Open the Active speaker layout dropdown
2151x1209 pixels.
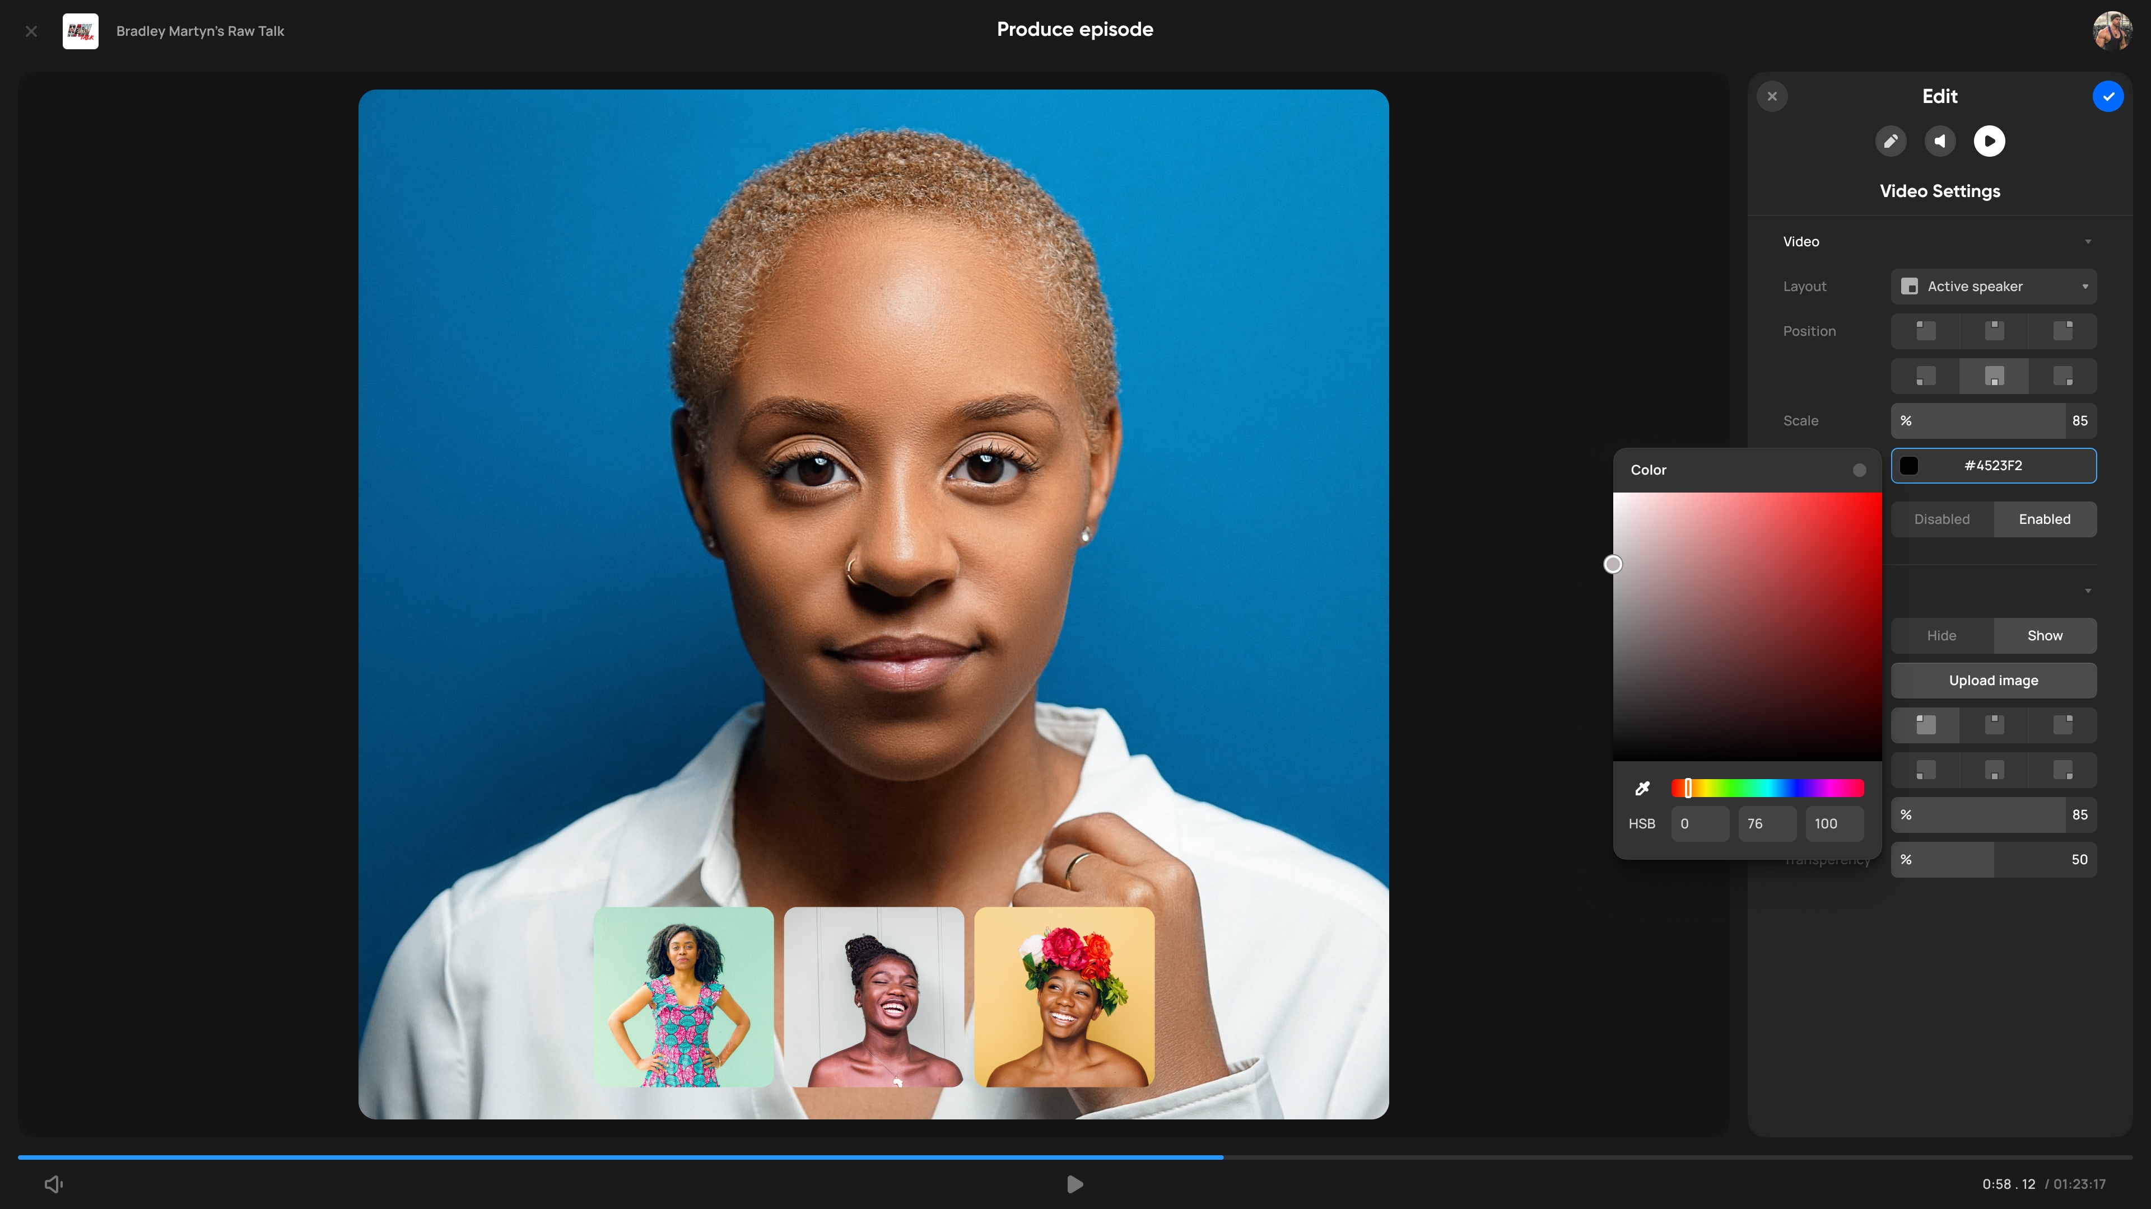click(x=1993, y=286)
